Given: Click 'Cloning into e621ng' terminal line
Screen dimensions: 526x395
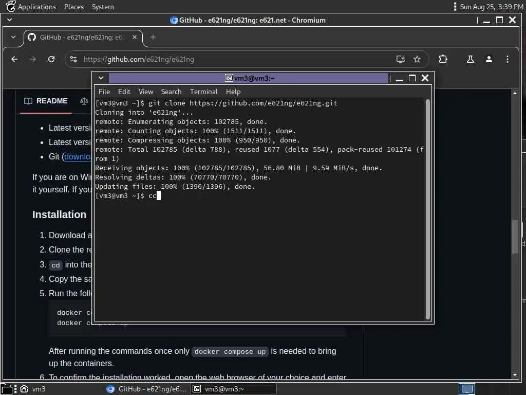Looking at the screenshot, I should point(144,113).
